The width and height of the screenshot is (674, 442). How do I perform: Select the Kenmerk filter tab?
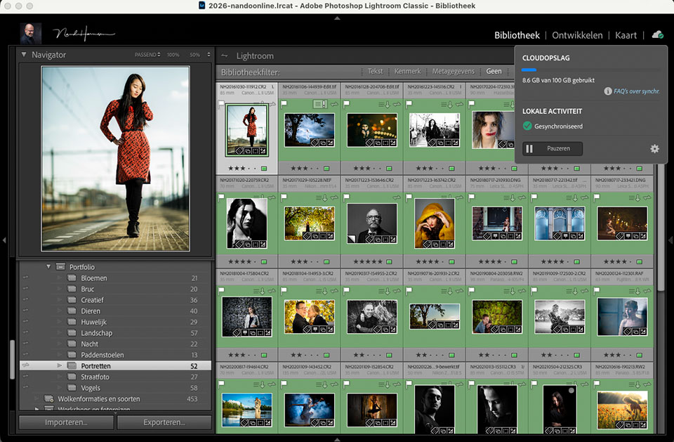point(407,71)
